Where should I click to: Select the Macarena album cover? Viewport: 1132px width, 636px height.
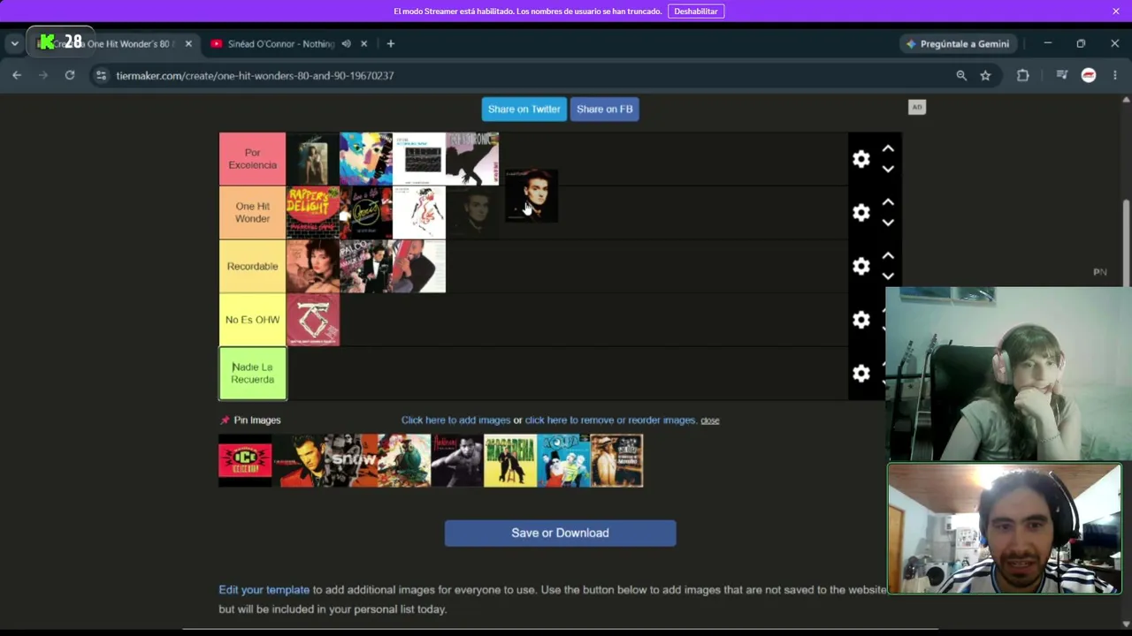510,460
